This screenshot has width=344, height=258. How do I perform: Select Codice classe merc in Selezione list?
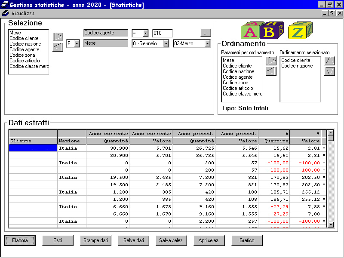[x=29, y=66]
